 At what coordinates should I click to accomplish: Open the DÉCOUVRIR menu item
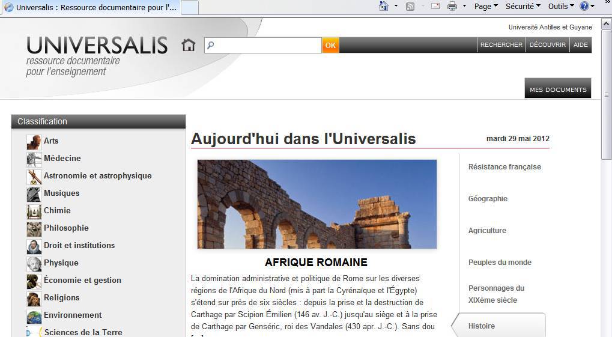click(548, 45)
